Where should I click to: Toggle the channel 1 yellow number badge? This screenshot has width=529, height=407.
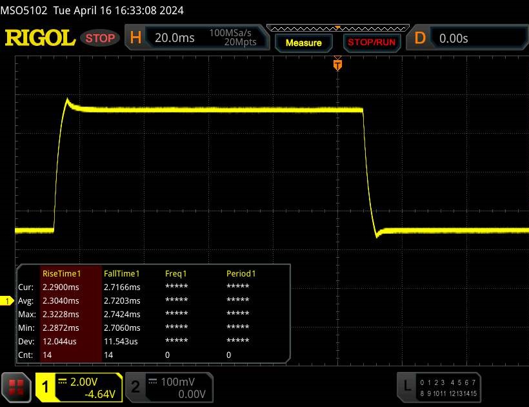(45, 387)
